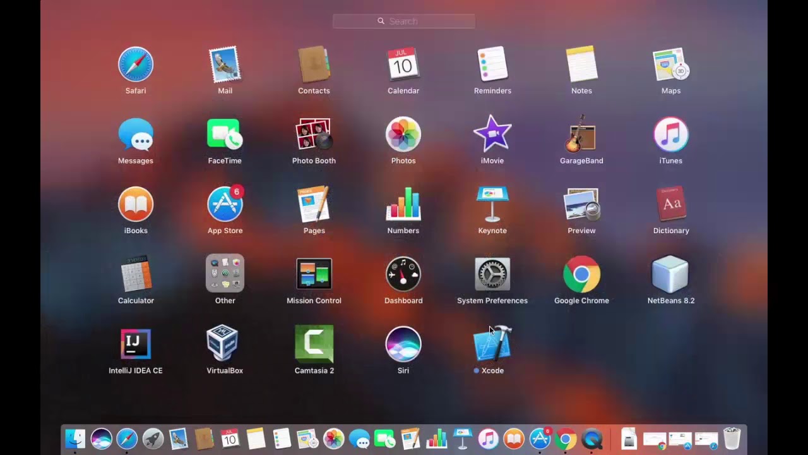Click the Calendar icon in the Dock
This screenshot has width=808, height=455.
point(230,439)
